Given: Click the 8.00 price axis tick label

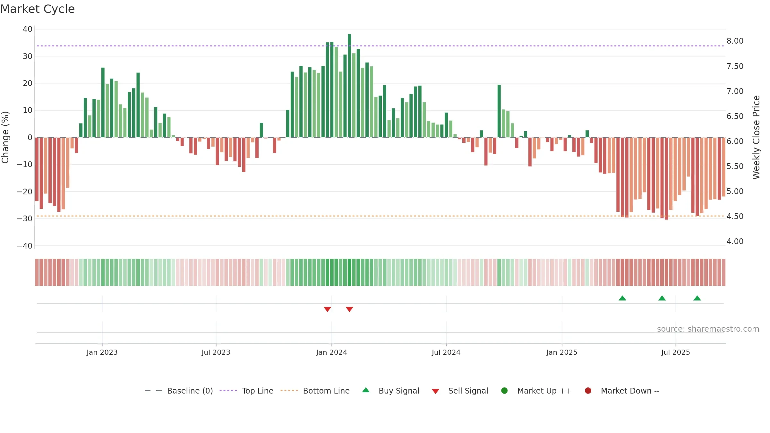Looking at the screenshot, I should (x=735, y=41).
